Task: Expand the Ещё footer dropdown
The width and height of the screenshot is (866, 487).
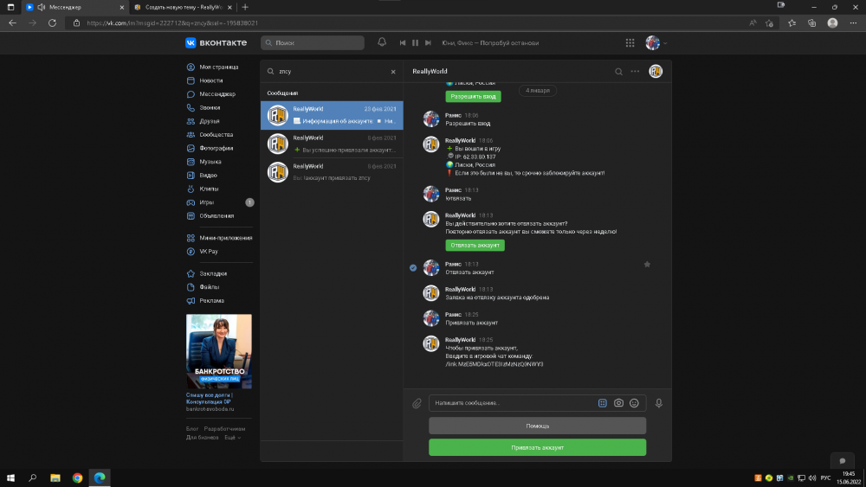Action: [x=232, y=438]
